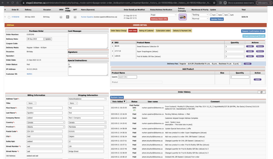This screenshot has height=159, width=273.
Task: Click the GIFT document icon
Action: [75, 17]
